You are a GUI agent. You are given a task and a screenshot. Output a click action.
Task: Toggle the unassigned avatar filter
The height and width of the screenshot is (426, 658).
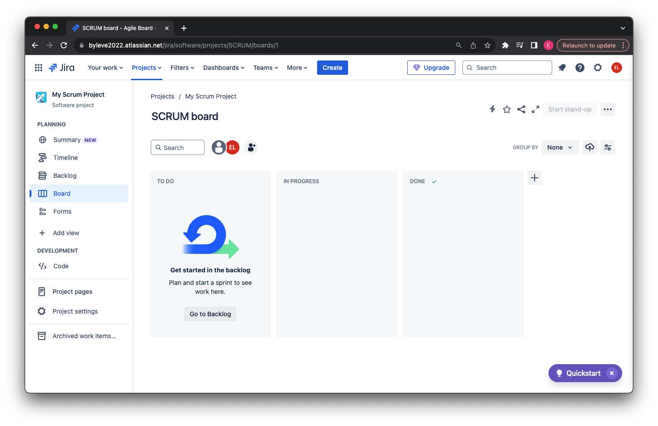(219, 147)
